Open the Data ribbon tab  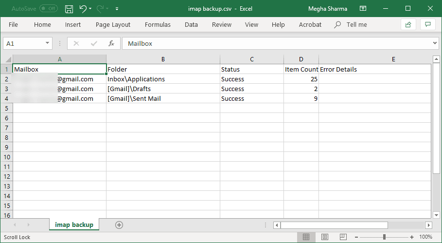click(191, 24)
